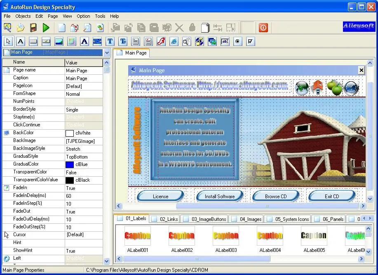Select the stacked windows slideshow tool
Viewport: 378px width, 275px height.
pyautogui.click(x=212, y=42)
